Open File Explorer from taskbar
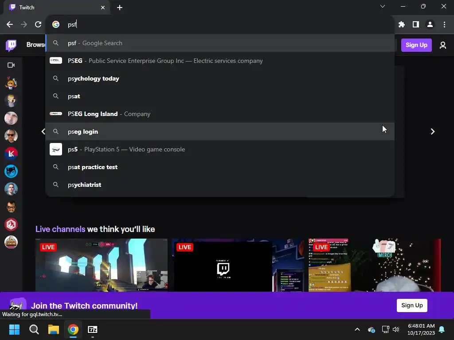 pos(54,329)
